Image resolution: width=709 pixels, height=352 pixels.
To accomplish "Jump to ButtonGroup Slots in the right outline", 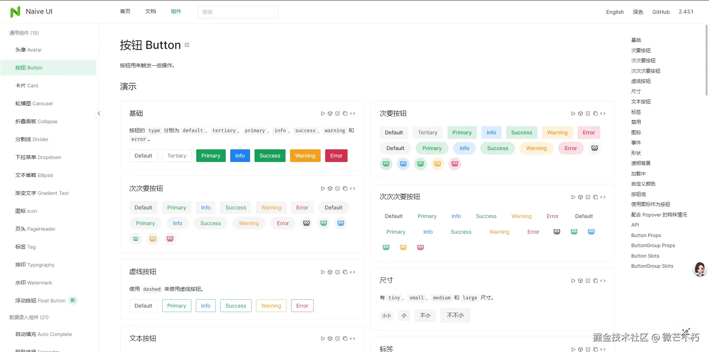I will coord(652,266).
